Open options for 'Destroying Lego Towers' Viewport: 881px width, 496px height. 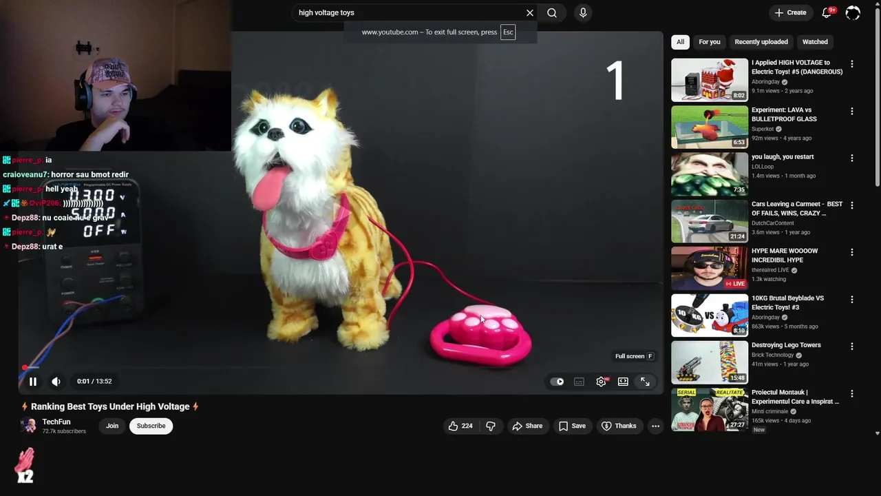tap(852, 347)
